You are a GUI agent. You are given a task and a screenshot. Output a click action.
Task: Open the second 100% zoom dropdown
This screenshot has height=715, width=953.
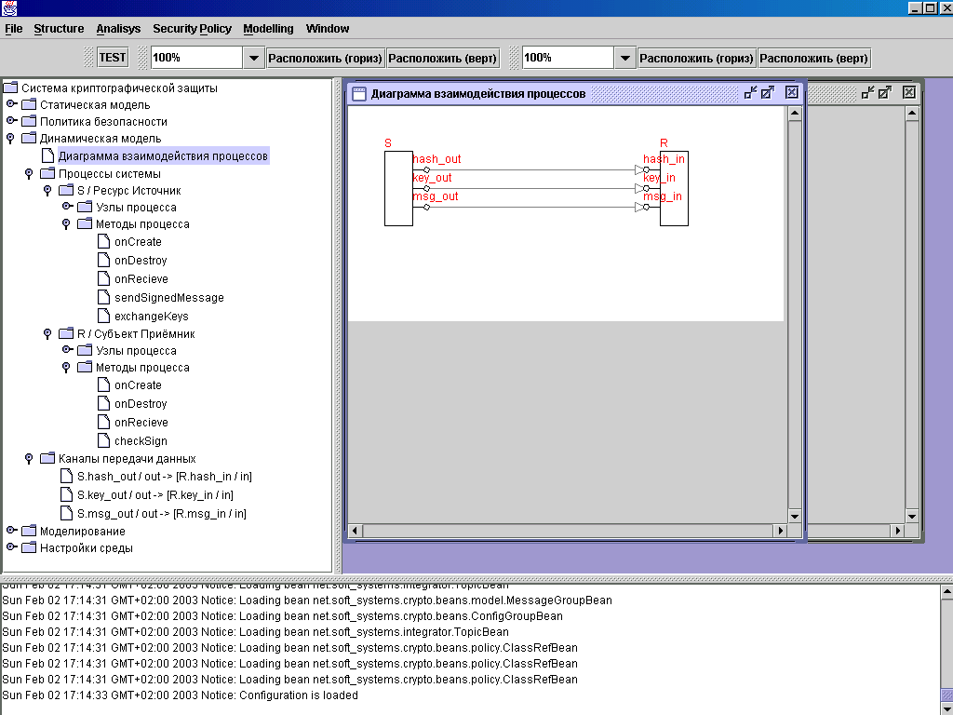[x=625, y=58]
